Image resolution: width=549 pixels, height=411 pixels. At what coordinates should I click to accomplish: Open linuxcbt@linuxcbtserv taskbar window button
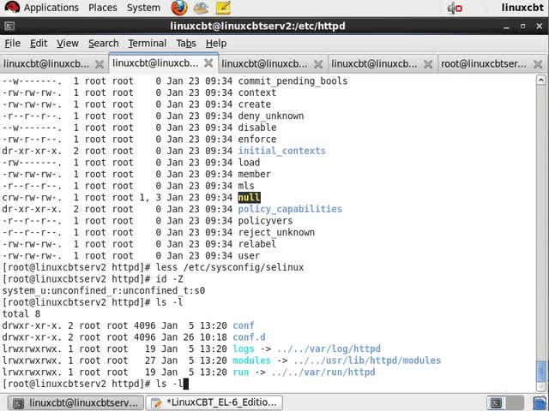point(75,403)
